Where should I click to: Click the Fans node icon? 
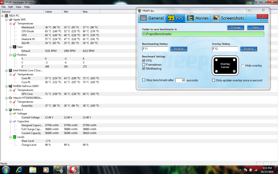coord(15,47)
